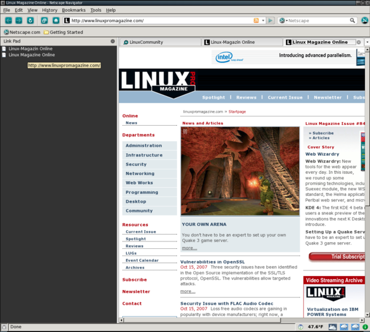The height and width of the screenshot is (332, 370).
Task: Open the Bookmarks menu
Action: click(73, 10)
